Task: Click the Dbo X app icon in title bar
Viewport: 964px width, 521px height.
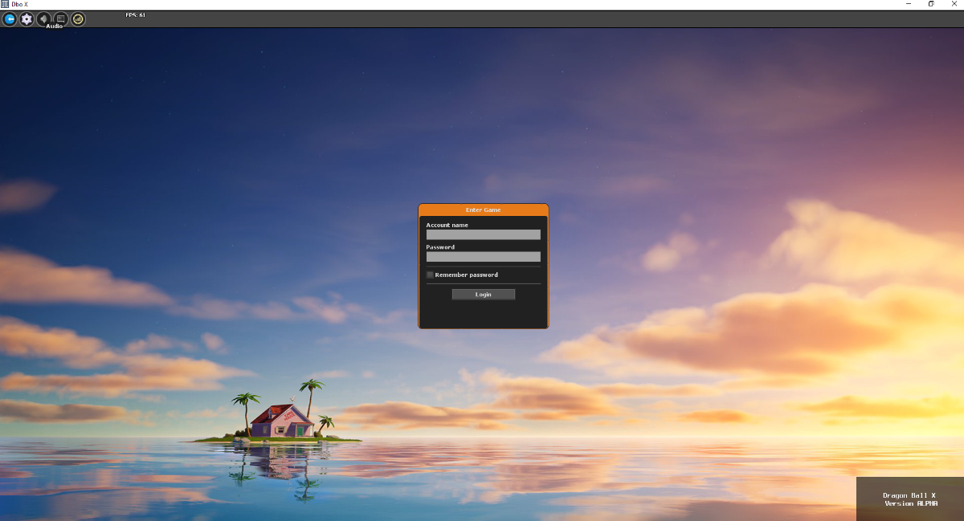Action: pos(5,4)
